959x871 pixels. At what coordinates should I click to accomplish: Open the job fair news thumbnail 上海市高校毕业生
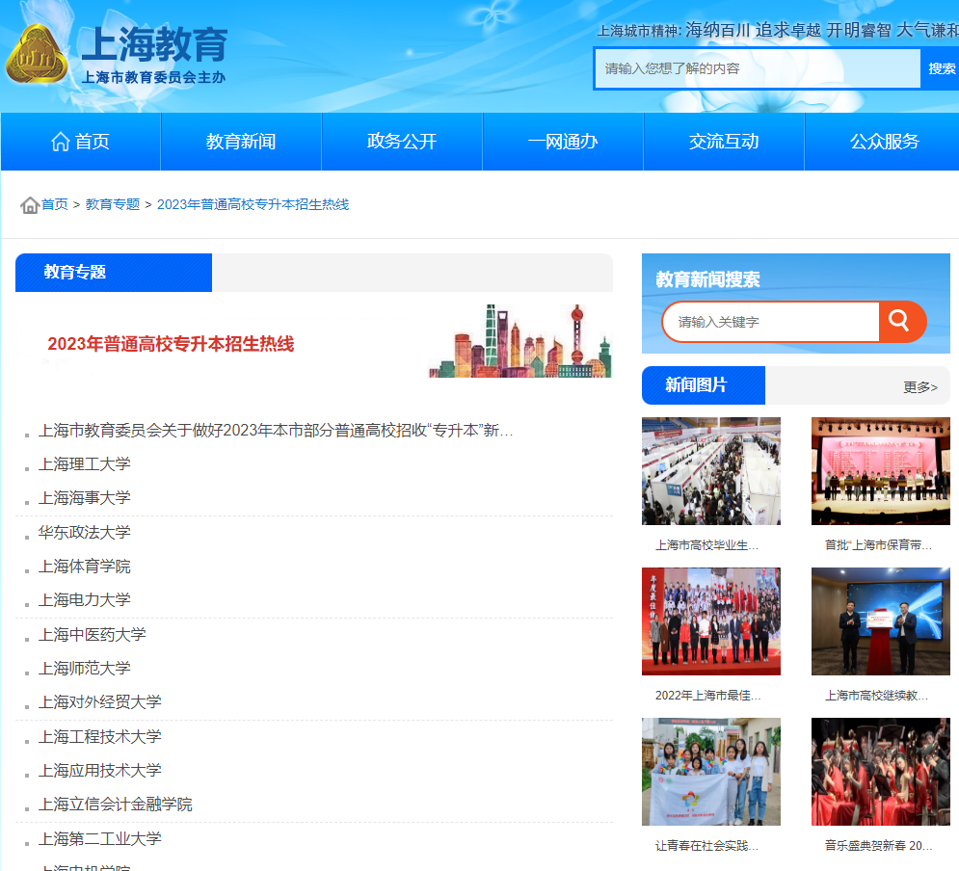[x=711, y=471]
